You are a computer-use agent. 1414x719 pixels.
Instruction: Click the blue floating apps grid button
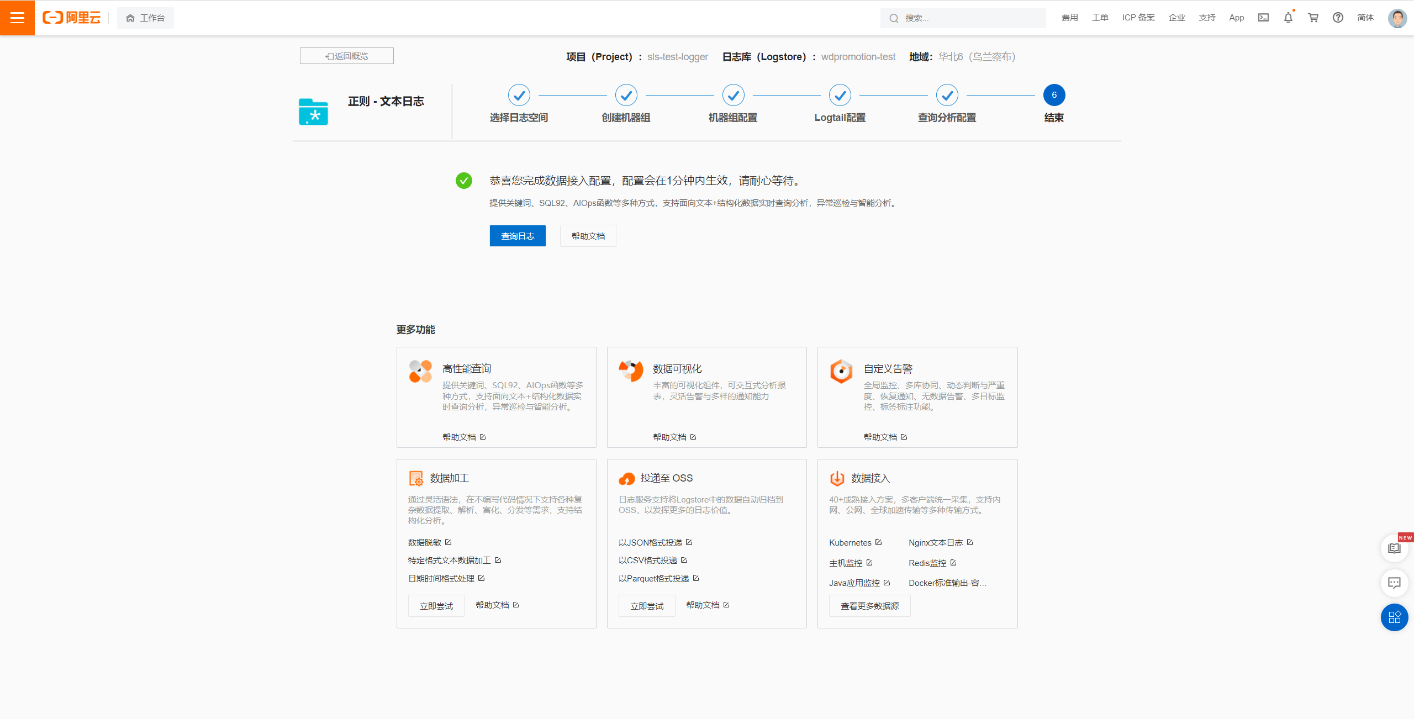pos(1394,617)
